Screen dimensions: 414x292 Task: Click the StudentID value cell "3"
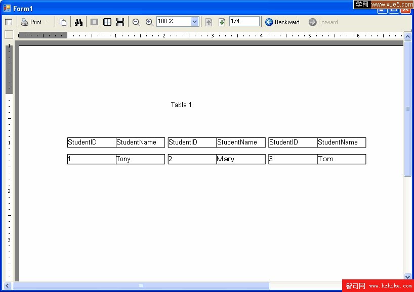293,159
